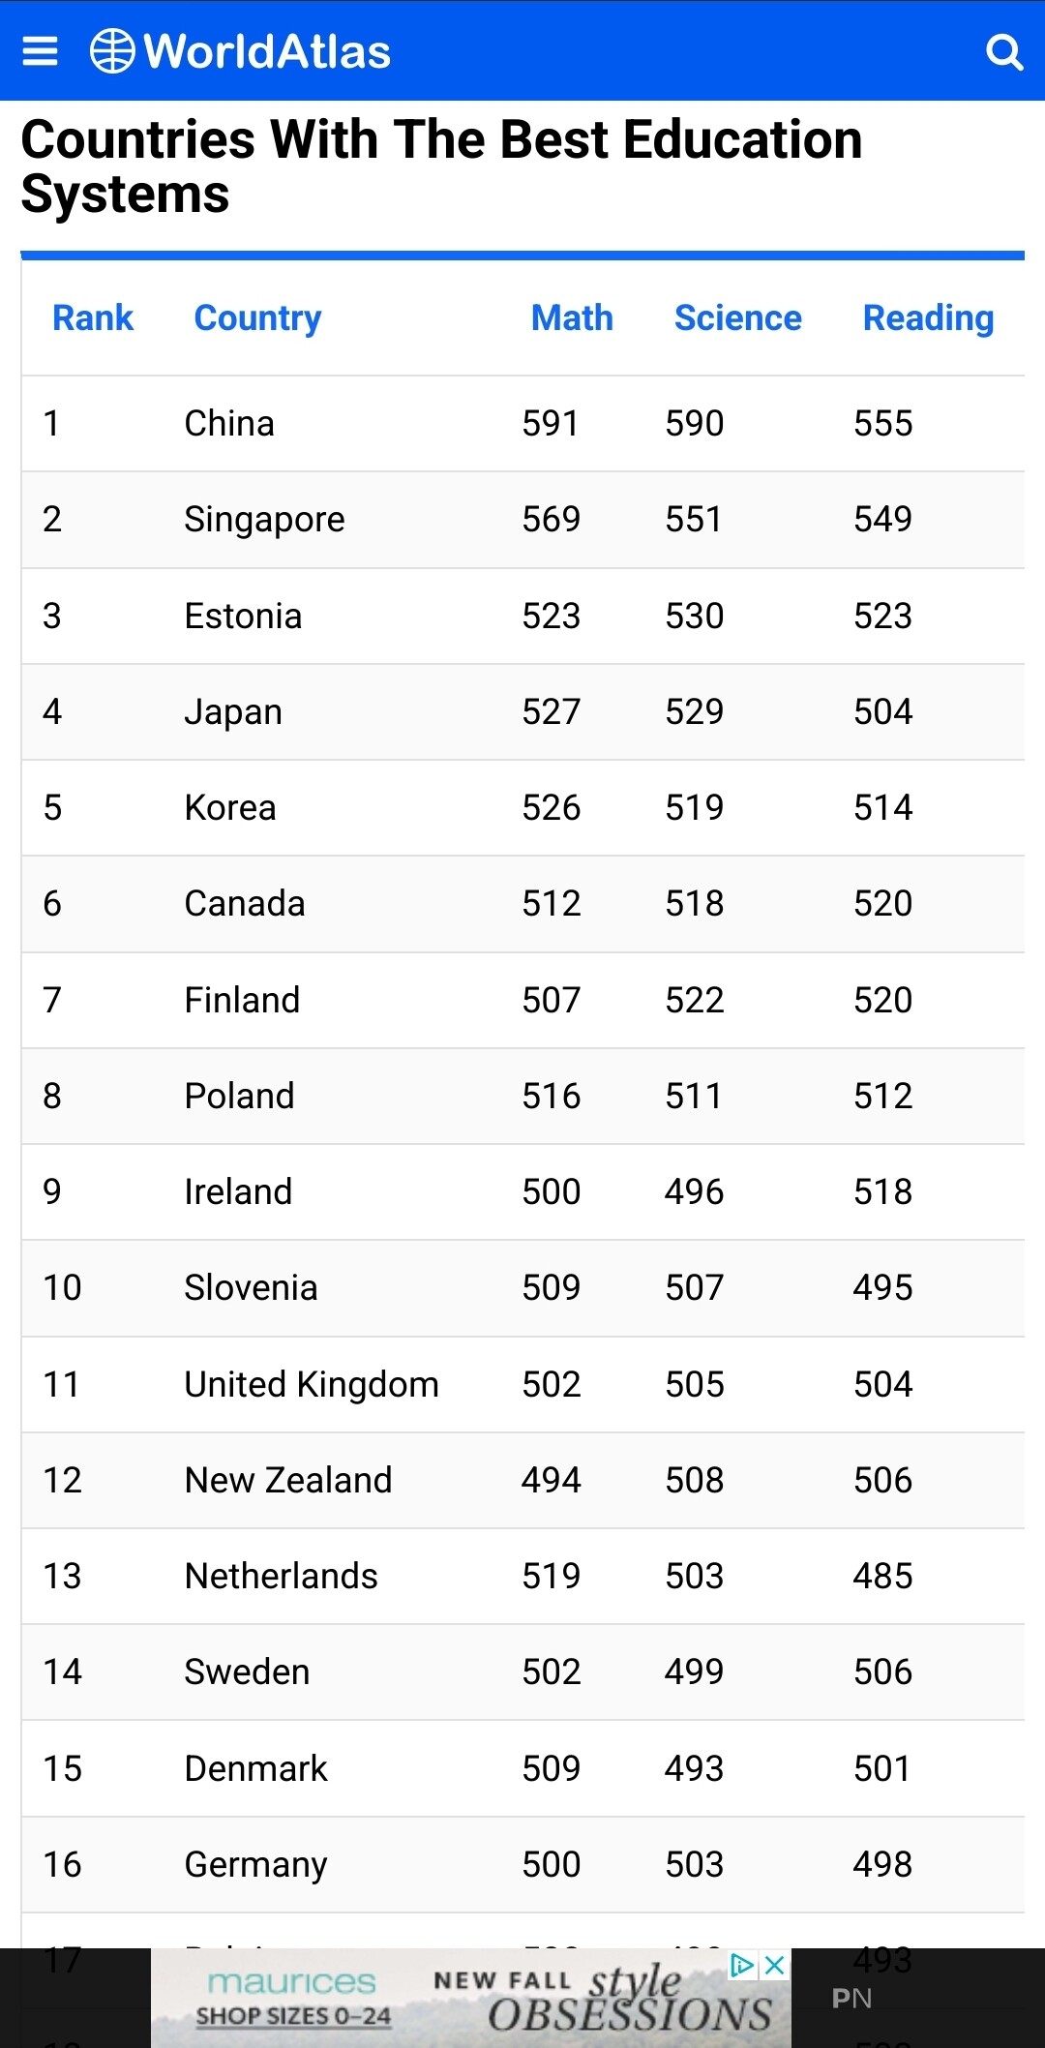The image size is (1045, 2048).
Task: Close the maurices ad with X
Action: tap(775, 1966)
